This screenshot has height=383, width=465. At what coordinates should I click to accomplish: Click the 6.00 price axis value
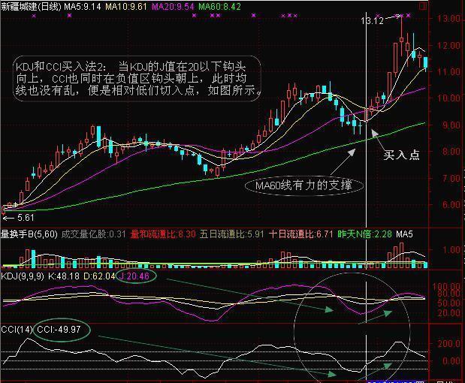coord(451,204)
